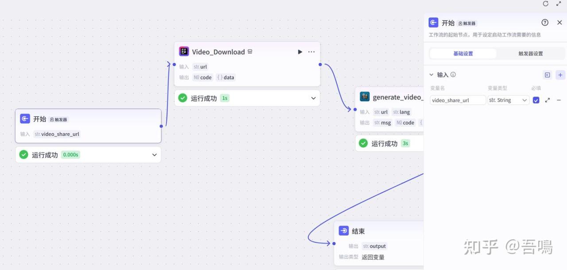Image resolution: width=567 pixels, height=270 pixels.
Task: Remove the video_share_url variable with minus
Action: coord(559,100)
